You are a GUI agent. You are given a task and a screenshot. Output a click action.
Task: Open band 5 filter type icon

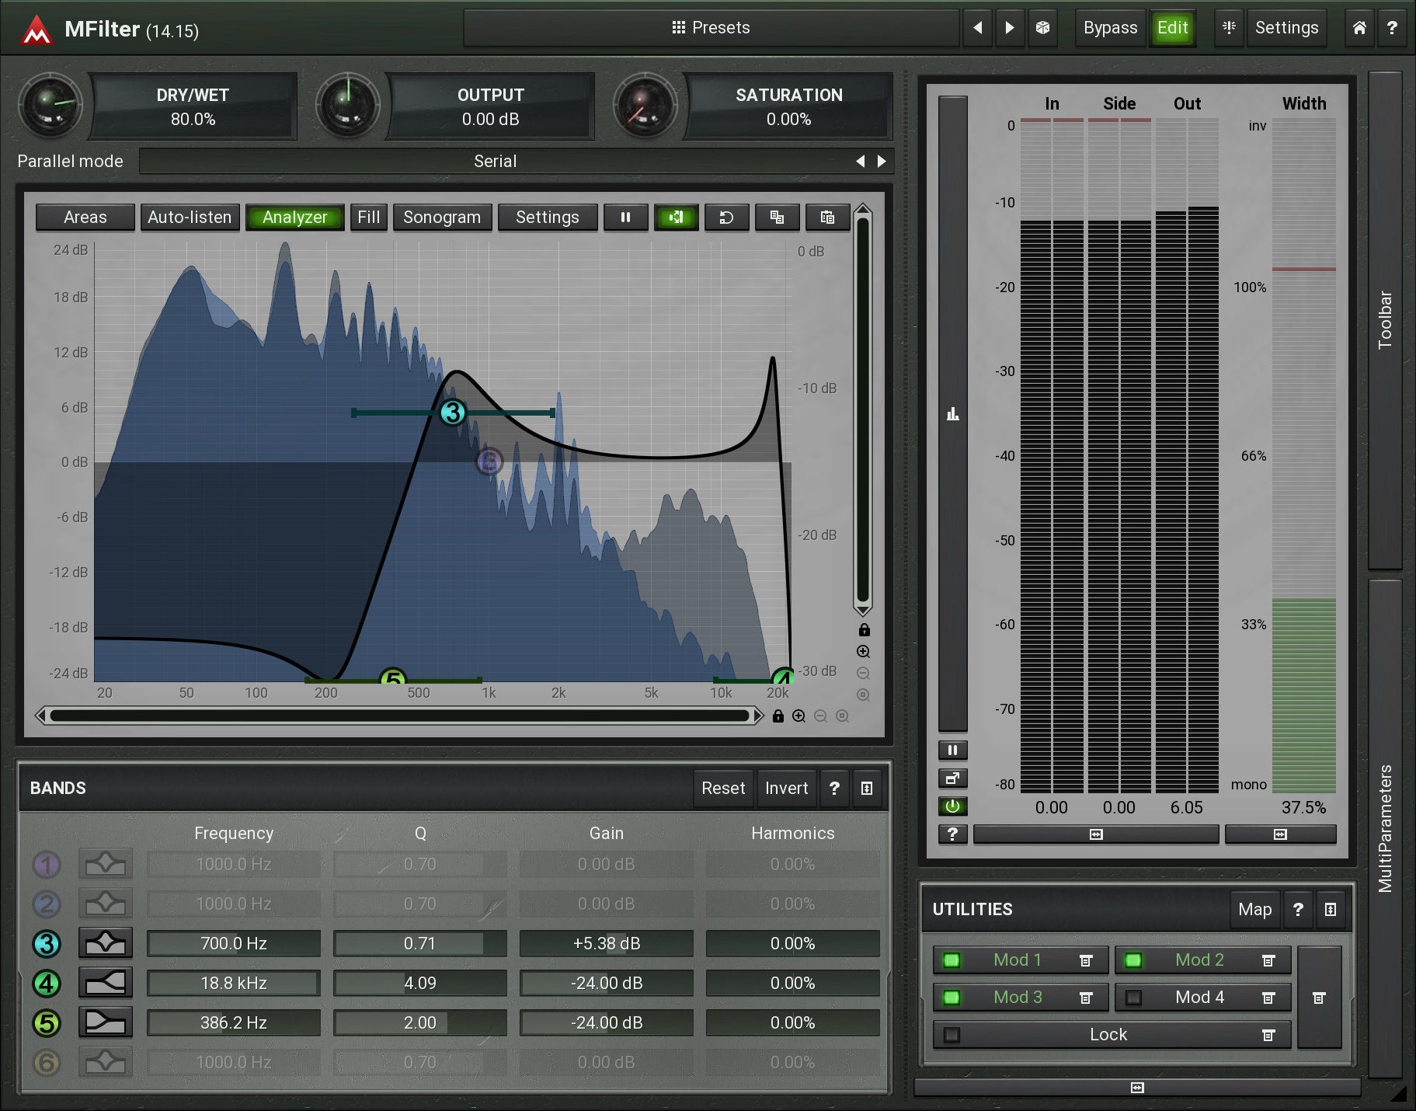106,1022
